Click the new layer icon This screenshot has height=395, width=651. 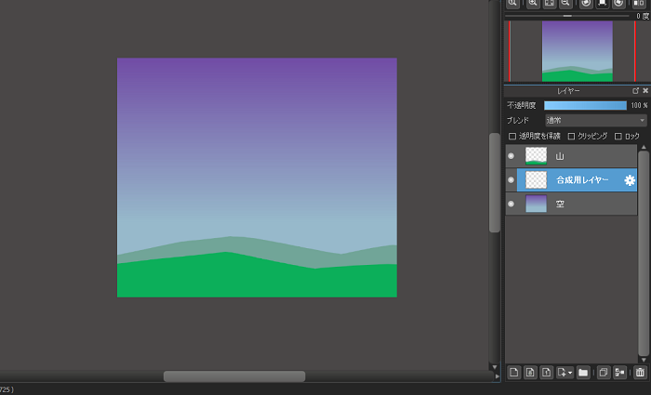pyautogui.click(x=514, y=373)
